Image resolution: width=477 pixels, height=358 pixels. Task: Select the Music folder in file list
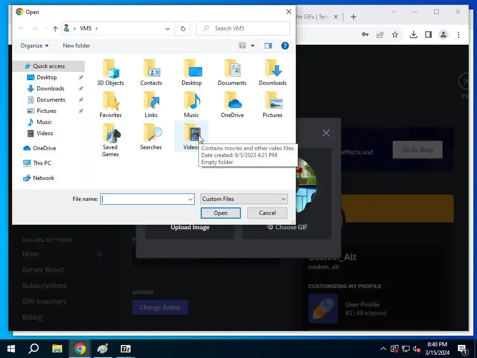point(191,105)
